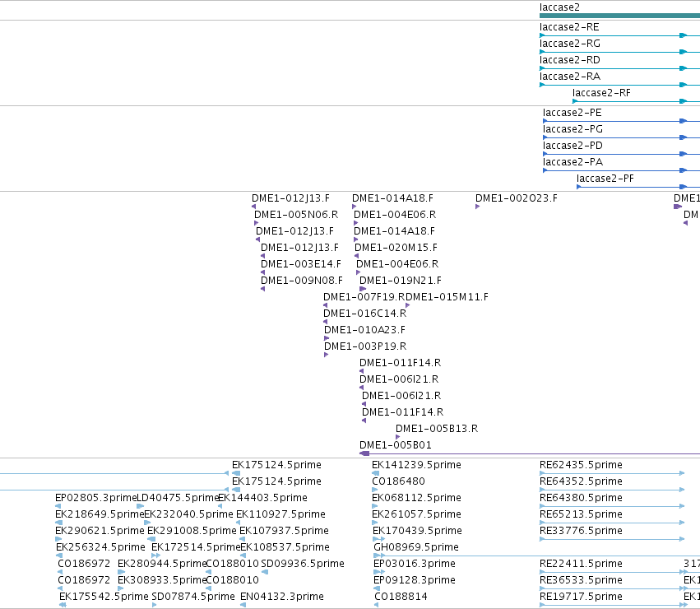Image resolution: width=700 pixels, height=609 pixels.
Task: Select transcript laccase2-RE
Action: 569,27
